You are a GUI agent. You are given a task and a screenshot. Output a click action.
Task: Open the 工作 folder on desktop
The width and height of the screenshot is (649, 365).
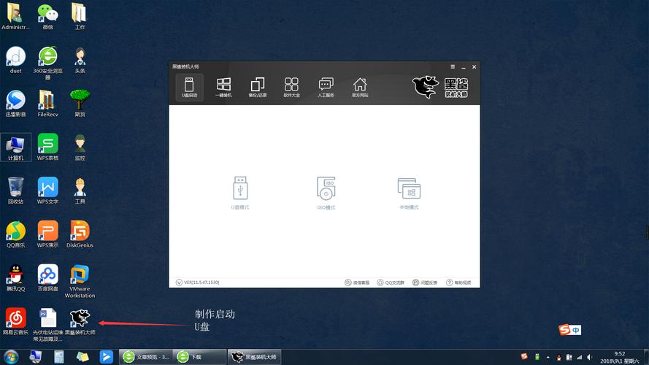(x=80, y=17)
